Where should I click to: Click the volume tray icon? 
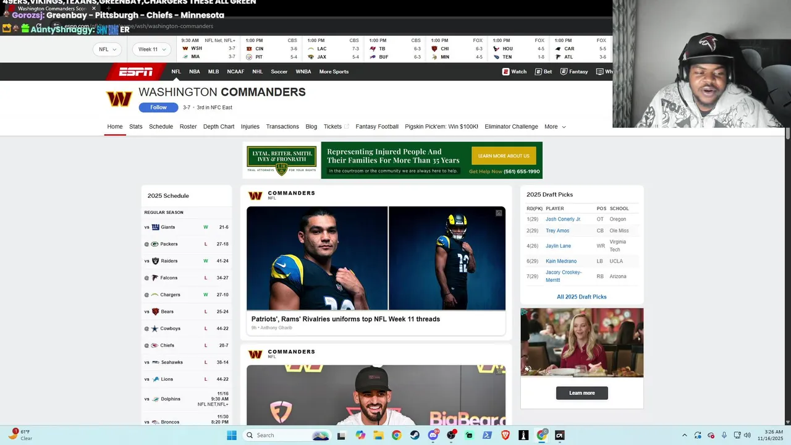[x=747, y=435]
